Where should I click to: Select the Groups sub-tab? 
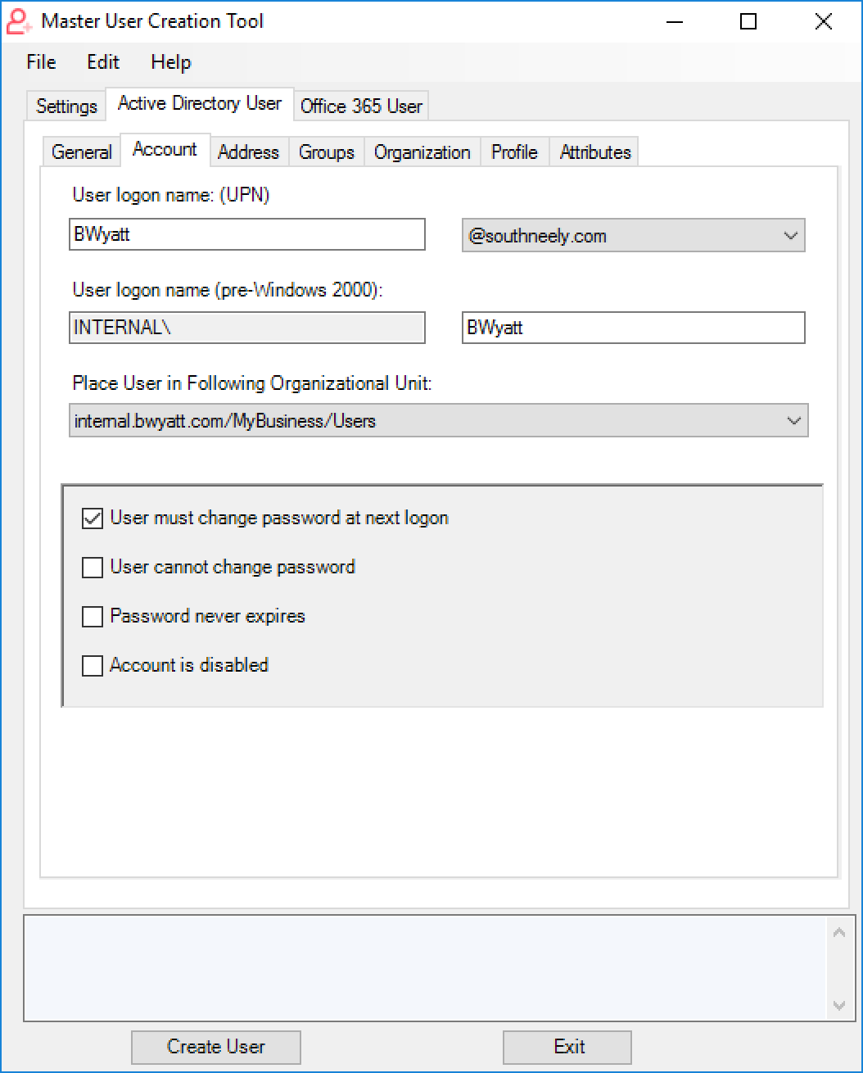coord(326,152)
